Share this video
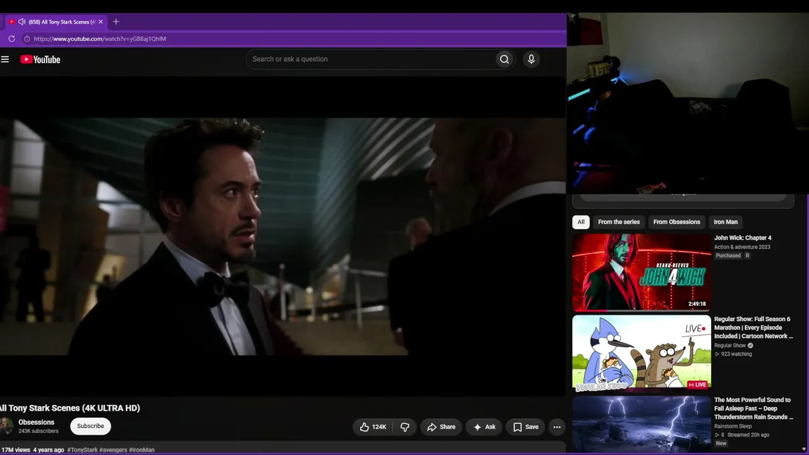The image size is (809, 455). coord(441,427)
